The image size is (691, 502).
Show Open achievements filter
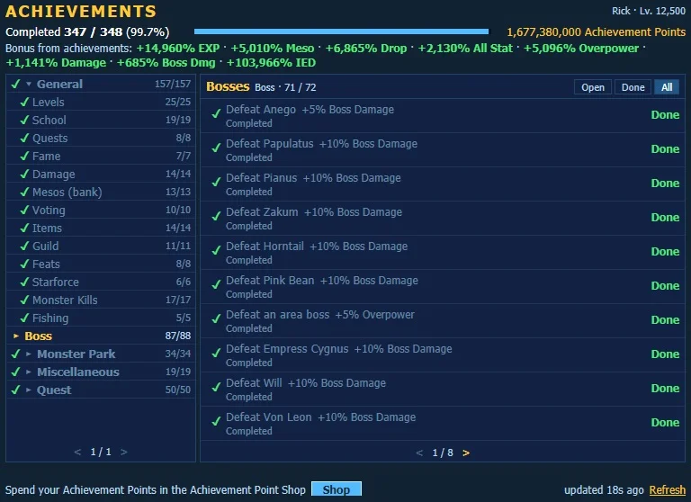click(x=593, y=87)
